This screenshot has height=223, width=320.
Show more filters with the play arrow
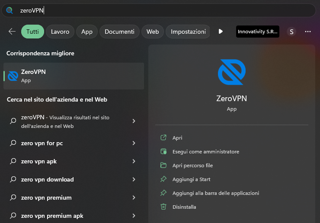coord(221,32)
